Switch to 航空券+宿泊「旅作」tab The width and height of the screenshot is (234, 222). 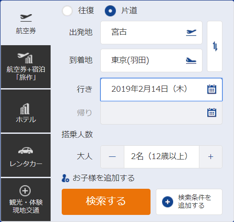pyautogui.click(x=26, y=67)
